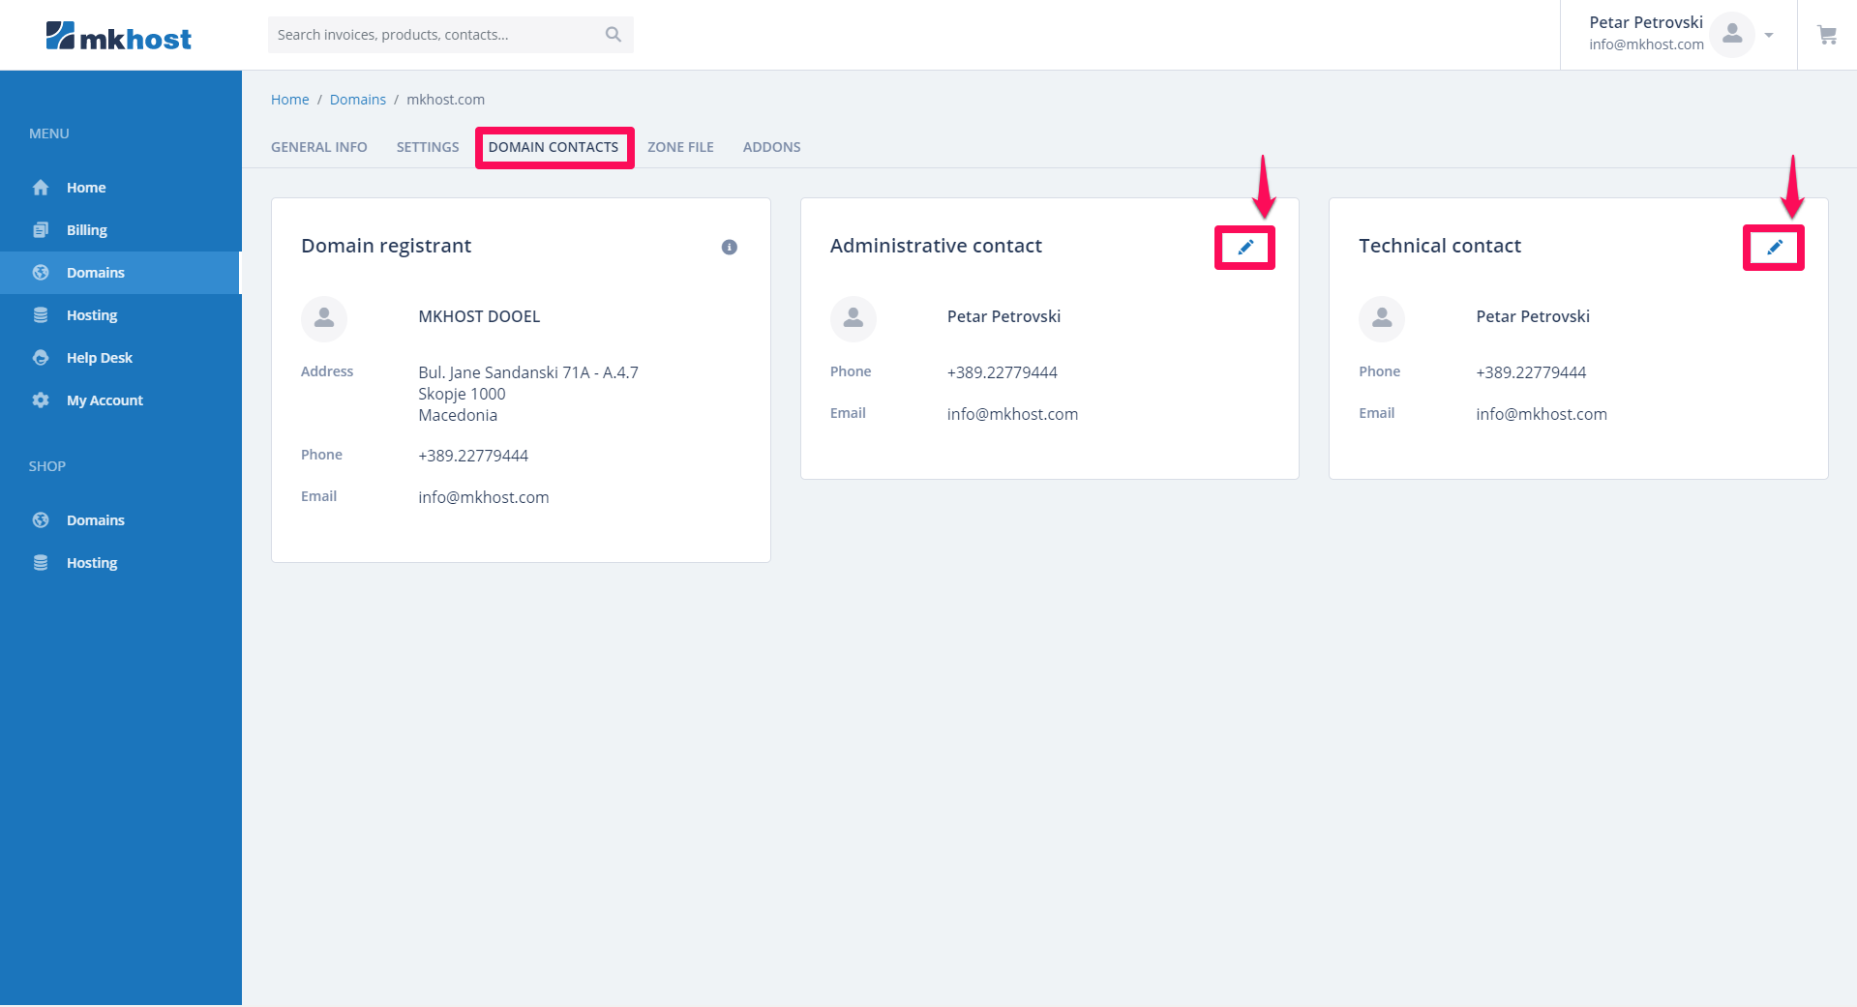Click the Domain registrant info icon
Image resolution: width=1857 pixels, height=1007 pixels.
coord(730,248)
